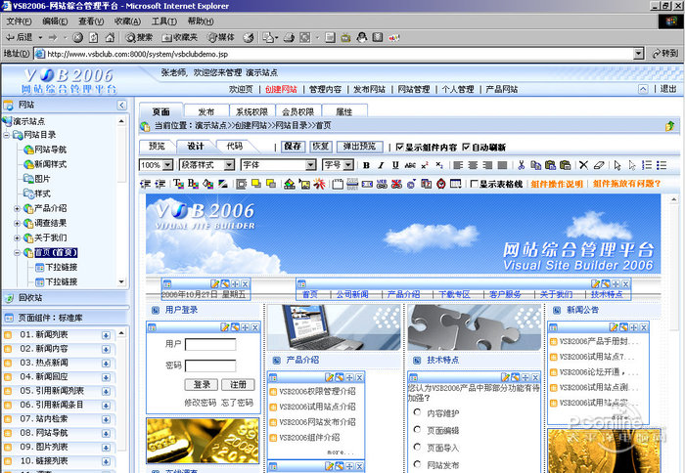Toggle the 显示组件内容 checkbox

(399, 147)
